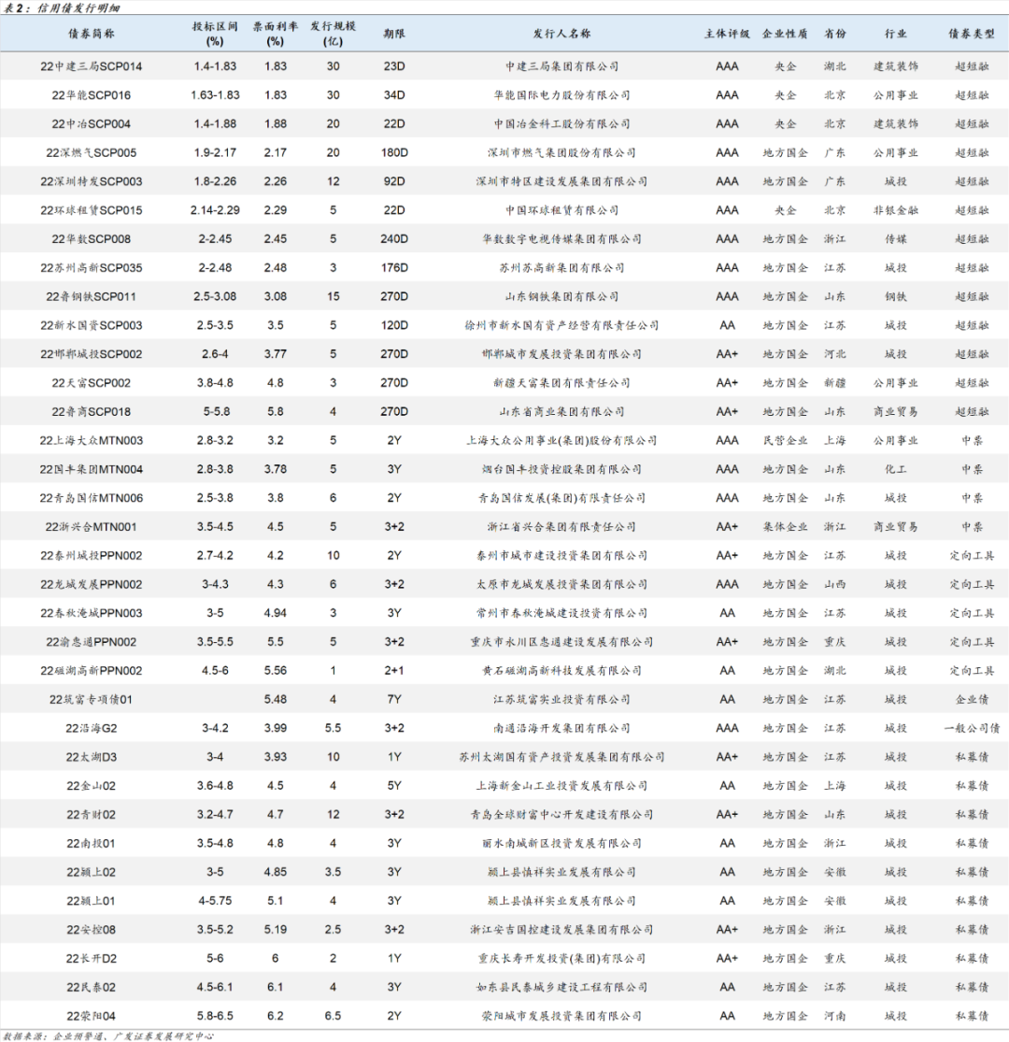Image resolution: width=1009 pixels, height=1042 pixels.
Task: Click the table title 表2：信用债发行明细
Action: click(x=61, y=8)
